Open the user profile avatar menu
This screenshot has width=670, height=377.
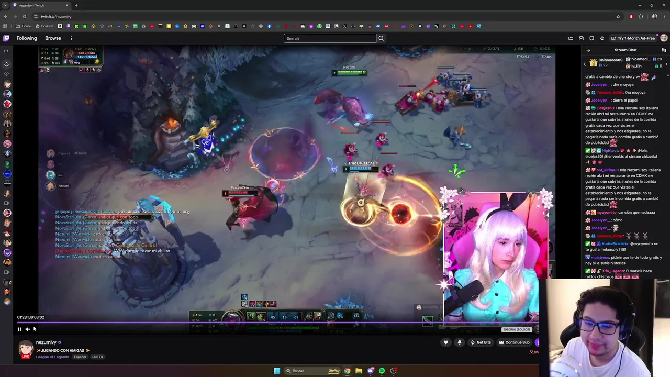click(x=664, y=38)
